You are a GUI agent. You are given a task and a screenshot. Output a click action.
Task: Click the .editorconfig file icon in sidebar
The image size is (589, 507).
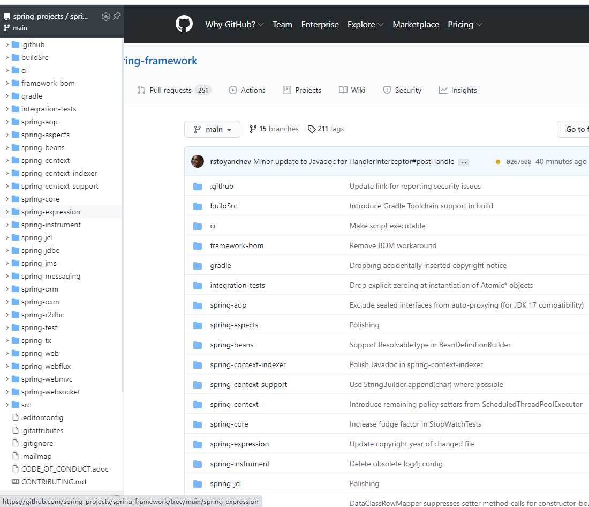pyautogui.click(x=16, y=417)
